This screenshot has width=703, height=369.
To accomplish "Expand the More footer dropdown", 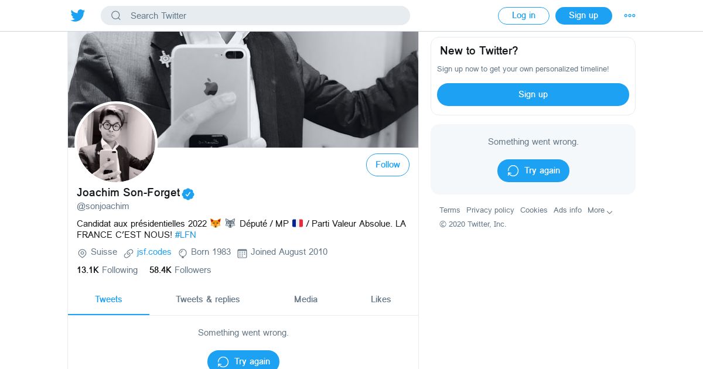I will [x=600, y=210].
